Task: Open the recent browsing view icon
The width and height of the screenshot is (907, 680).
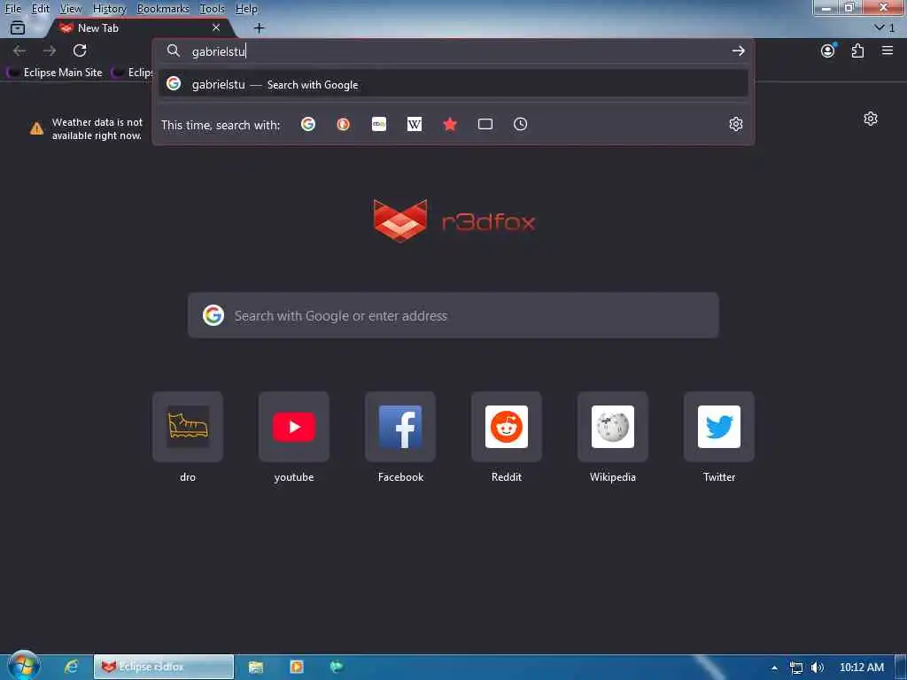Action: 18,27
